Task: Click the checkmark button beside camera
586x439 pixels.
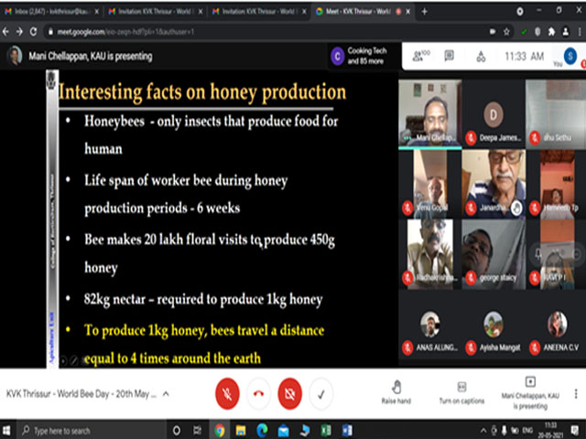Action: click(320, 392)
